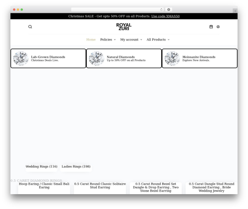Select the Natural Diamonds diamond image
This screenshot has width=248, height=209.
point(97,58)
